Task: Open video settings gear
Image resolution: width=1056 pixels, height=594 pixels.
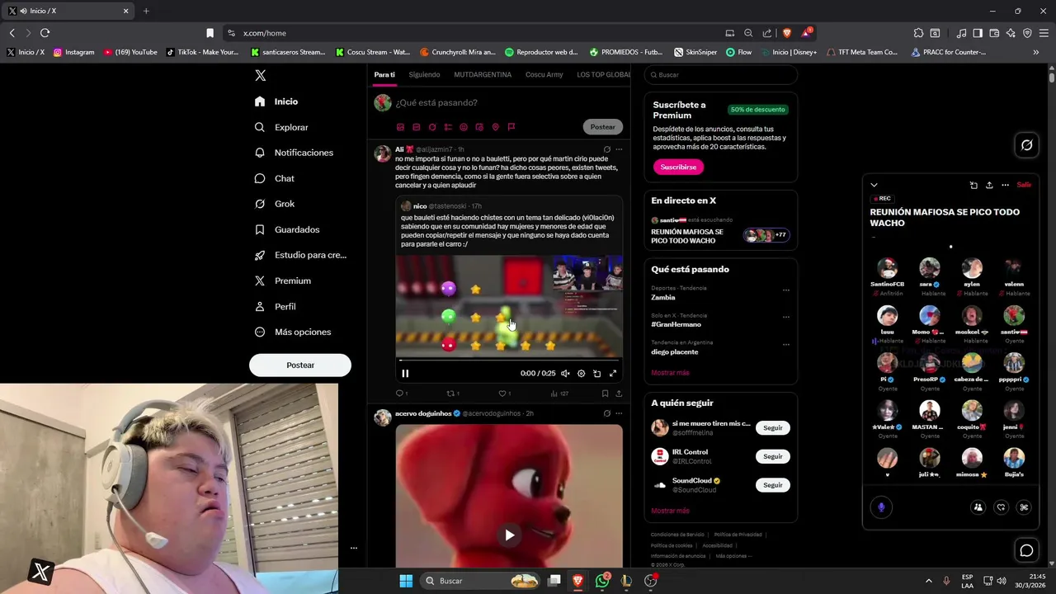Action: point(581,373)
